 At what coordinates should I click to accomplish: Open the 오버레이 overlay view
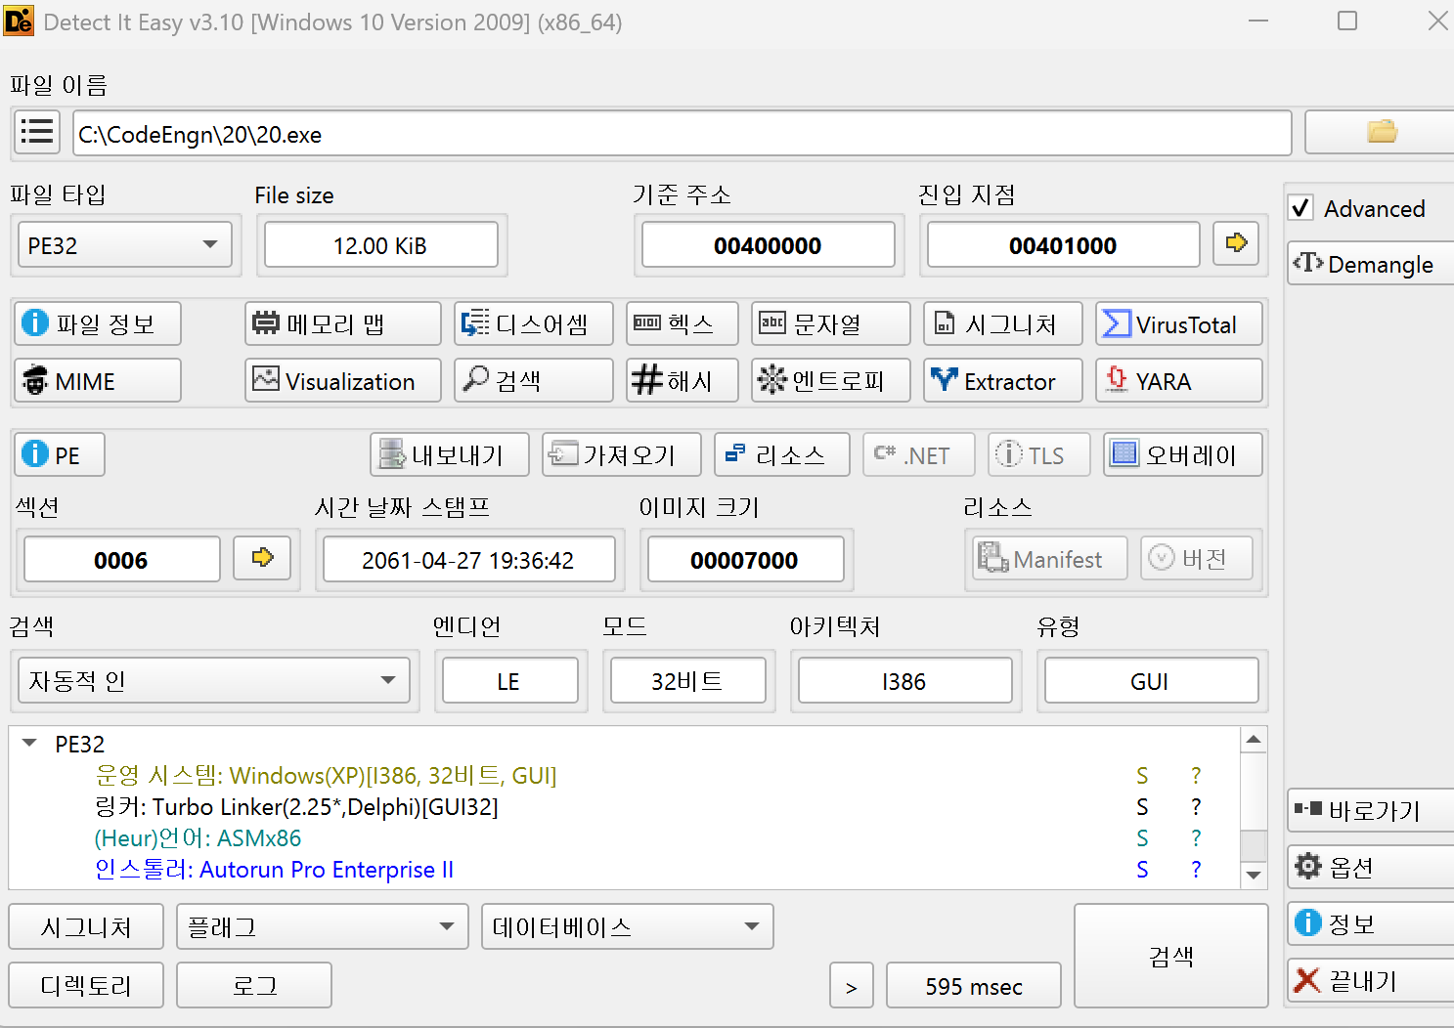click(1183, 454)
